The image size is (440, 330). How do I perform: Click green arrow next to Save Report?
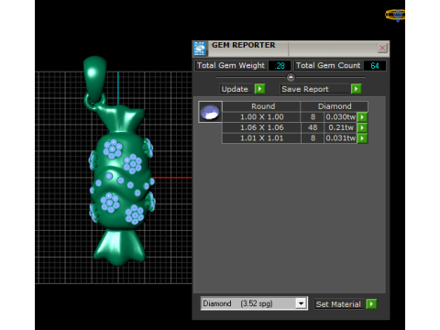click(x=356, y=89)
